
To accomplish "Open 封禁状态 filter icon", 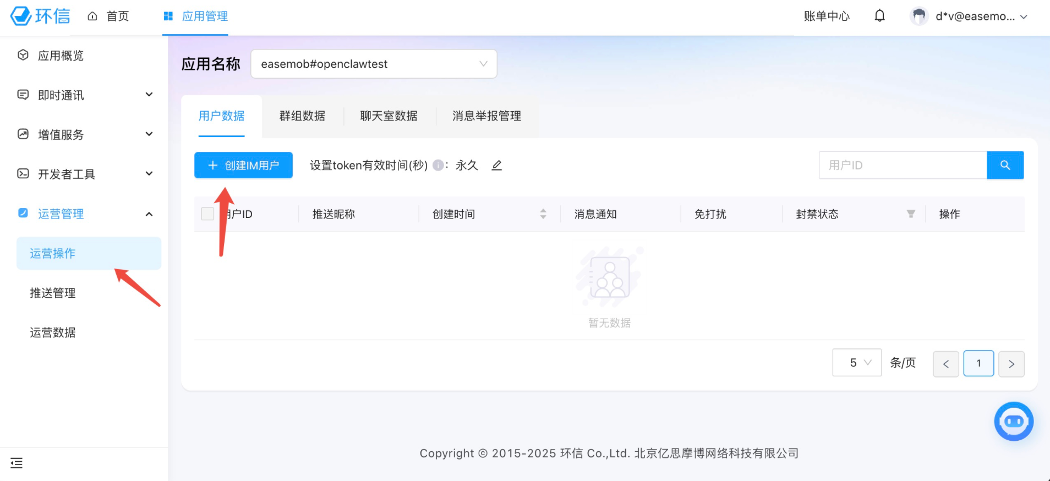I will pyautogui.click(x=911, y=214).
